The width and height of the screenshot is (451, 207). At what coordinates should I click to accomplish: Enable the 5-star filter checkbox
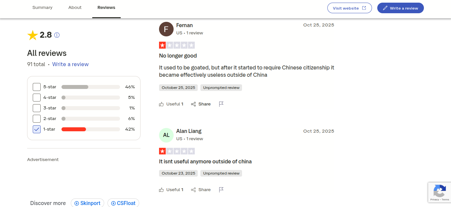coord(37,87)
